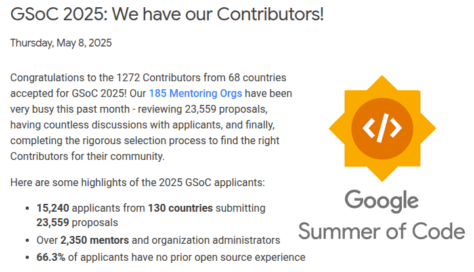The width and height of the screenshot is (474, 272).
Task: Click the 23,559 proposals text in the paragraph
Action: pyautogui.click(x=226, y=109)
